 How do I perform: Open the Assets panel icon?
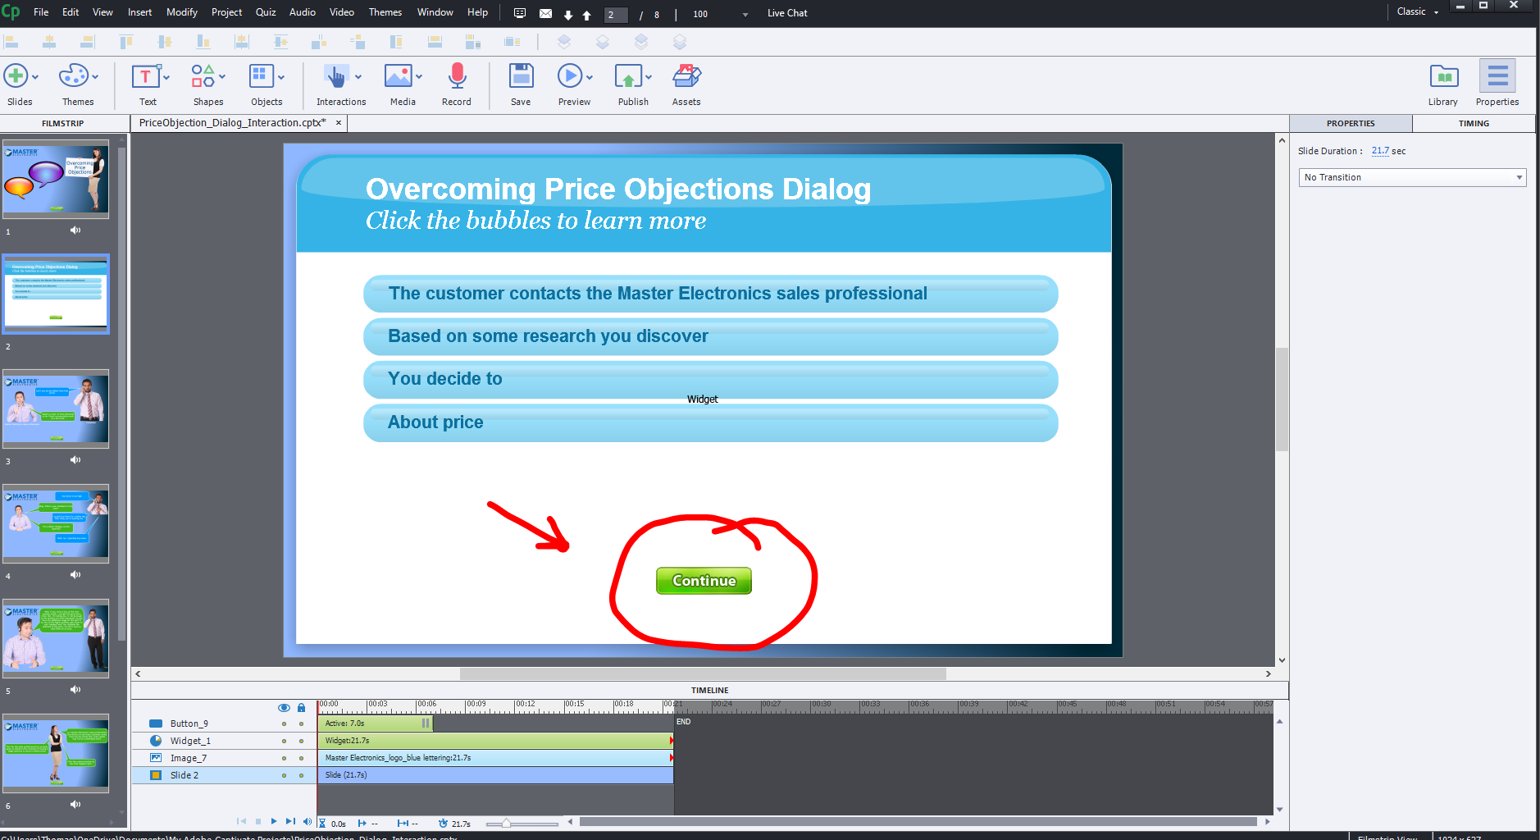(x=686, y=76)
